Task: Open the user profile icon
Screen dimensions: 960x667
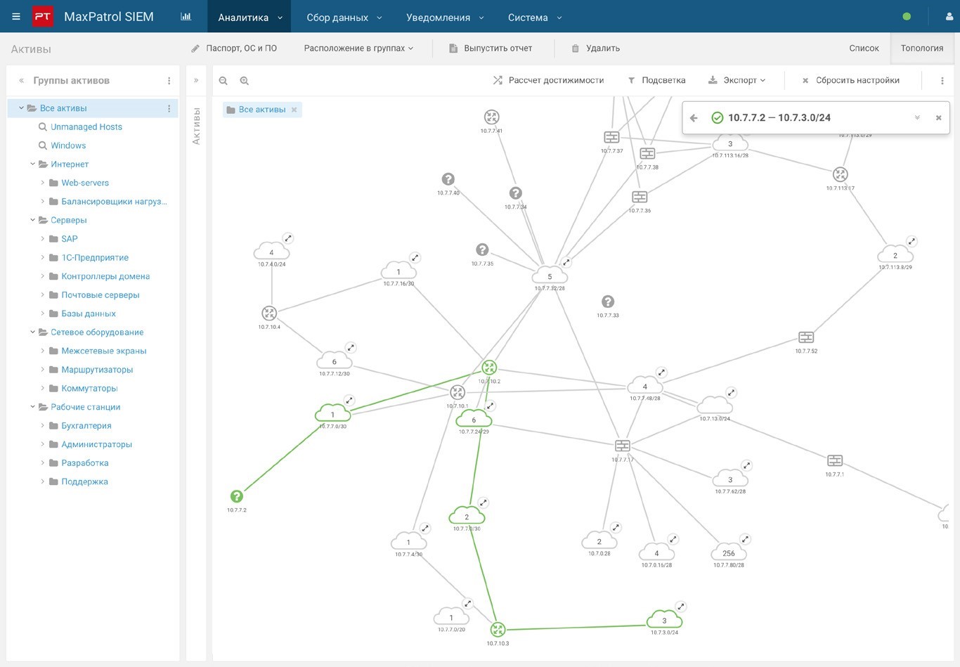Action: coord(949,17)
